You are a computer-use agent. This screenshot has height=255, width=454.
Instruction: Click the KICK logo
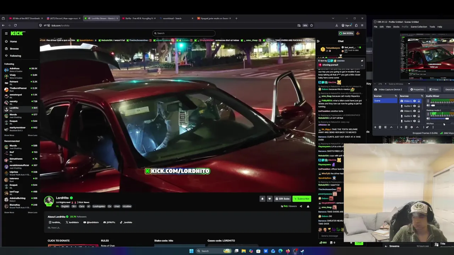[18, 33]
